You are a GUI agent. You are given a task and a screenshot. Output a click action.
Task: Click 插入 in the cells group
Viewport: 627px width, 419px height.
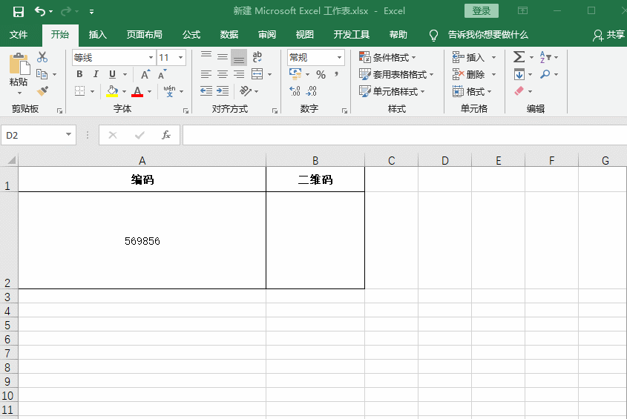[x=468, y=58]
